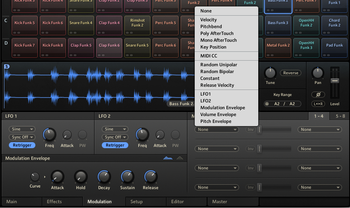Viewport: 350px width, 208px height.
Task: Switch to the Effects tab
Action: pos(54,202)
